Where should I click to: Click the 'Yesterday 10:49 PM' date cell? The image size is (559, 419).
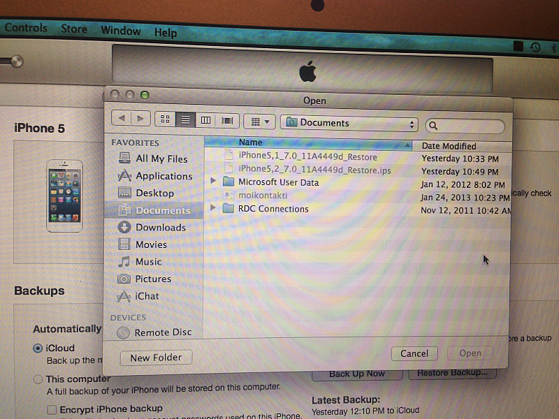[x=460, y=172]
